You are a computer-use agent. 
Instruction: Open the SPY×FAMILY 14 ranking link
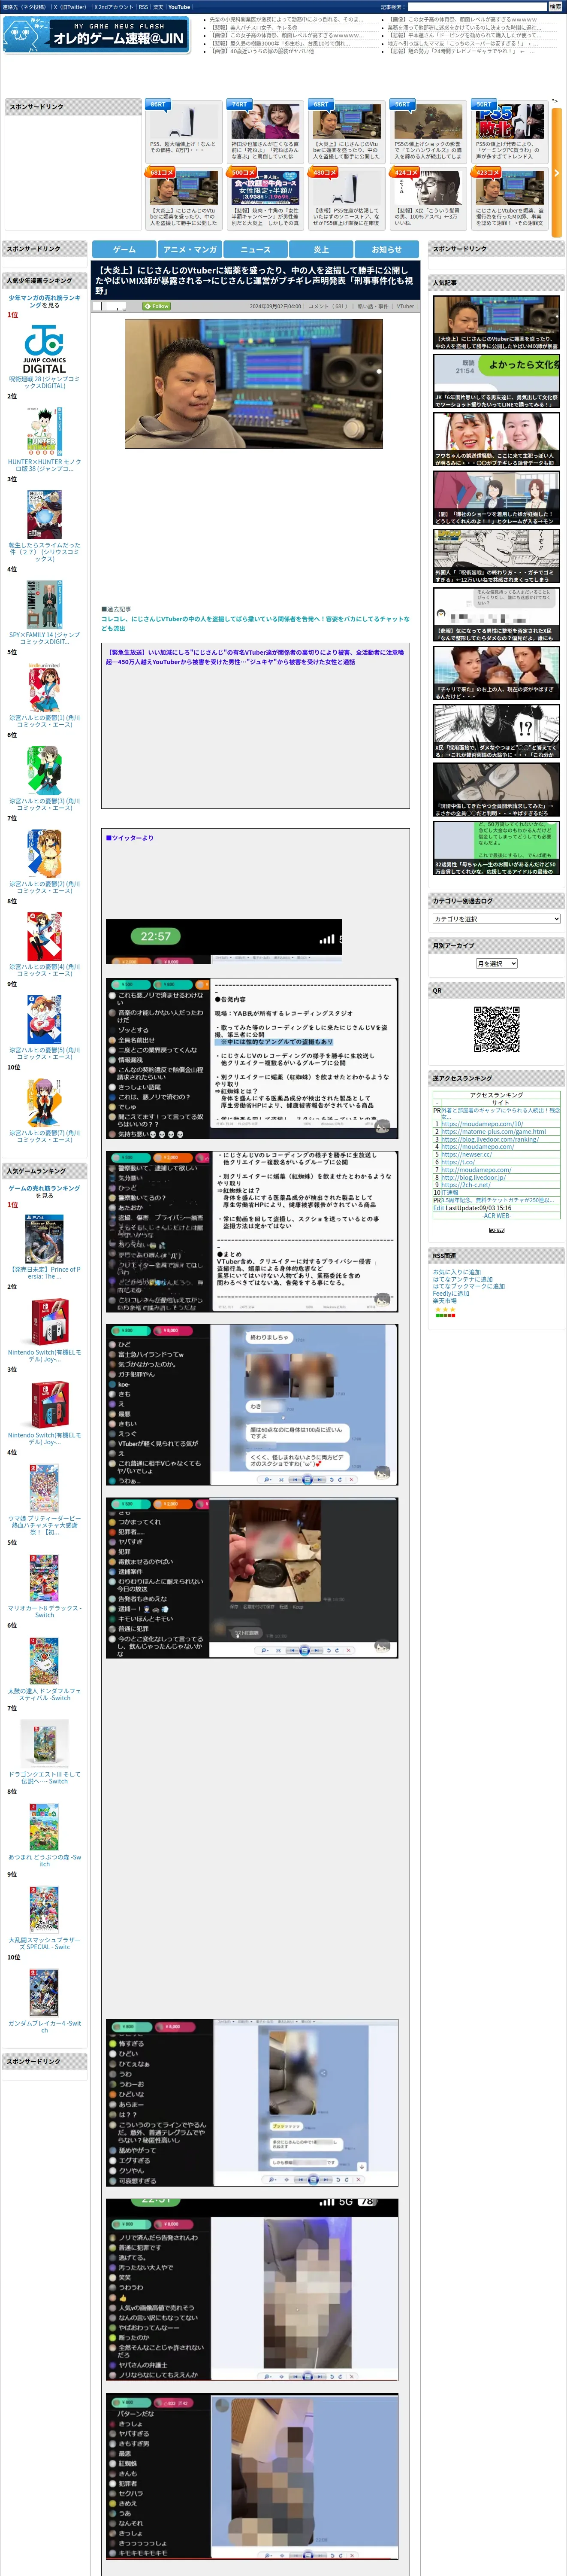[x=44, y=638]
